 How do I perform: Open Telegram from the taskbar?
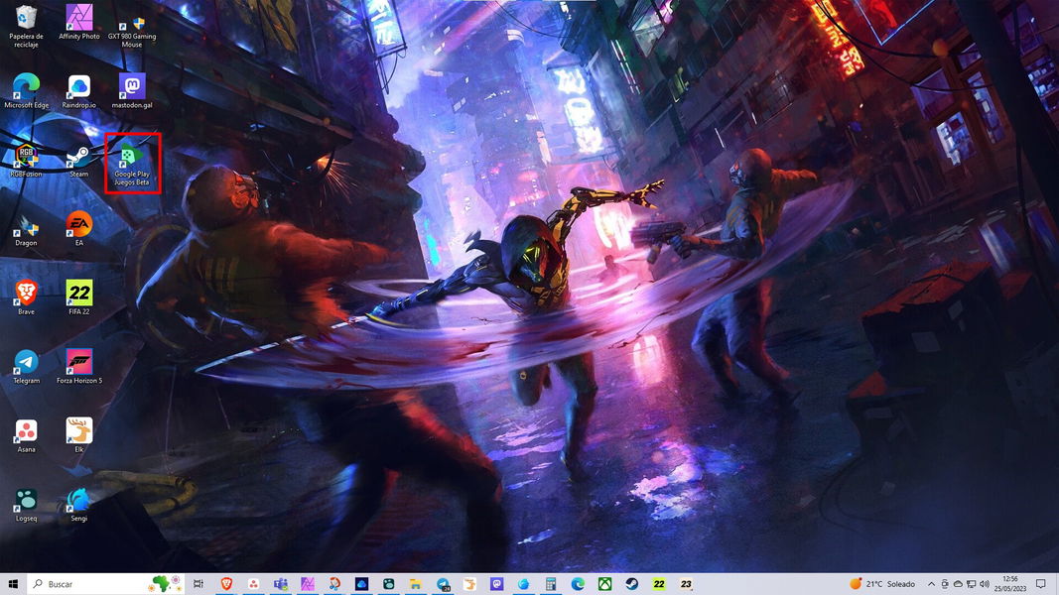tap(443, 584)
